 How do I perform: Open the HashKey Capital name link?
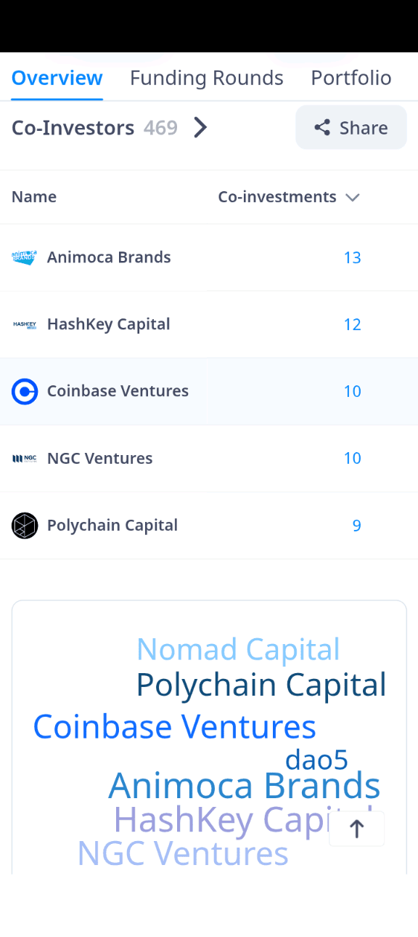click(109, 324)
